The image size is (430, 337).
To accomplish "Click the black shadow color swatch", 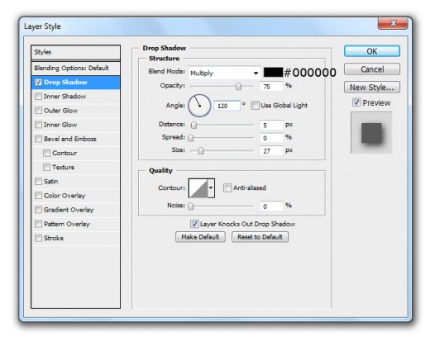I will point(273,72).
